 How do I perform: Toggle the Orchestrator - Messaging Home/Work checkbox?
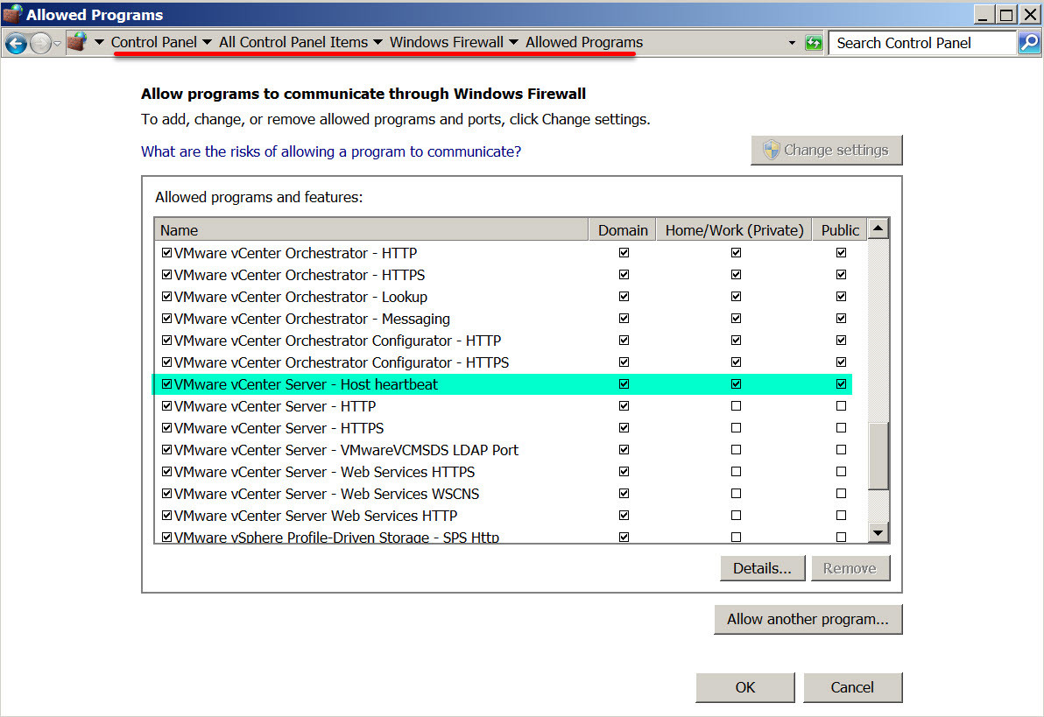tap(736, 318)
